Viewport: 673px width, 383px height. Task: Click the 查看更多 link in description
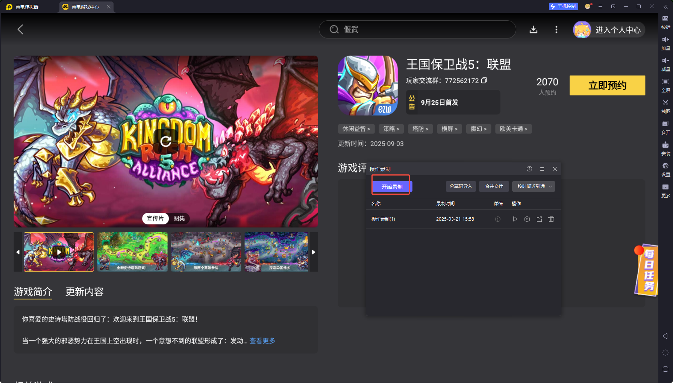pyautogui.click(x=262, y=341)
